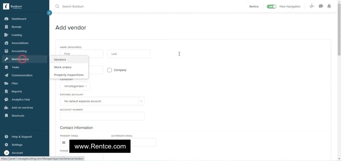Click the Maintenance wrench icon
Viewport: 341px width, 161px height.
[x=6, y=59]
